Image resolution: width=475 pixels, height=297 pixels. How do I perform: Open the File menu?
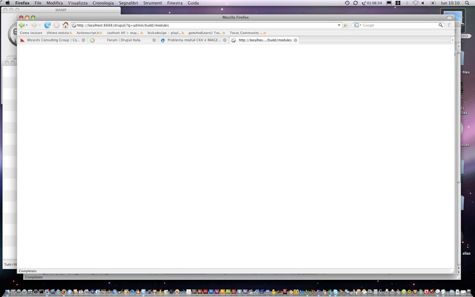[x=38, y=3]
